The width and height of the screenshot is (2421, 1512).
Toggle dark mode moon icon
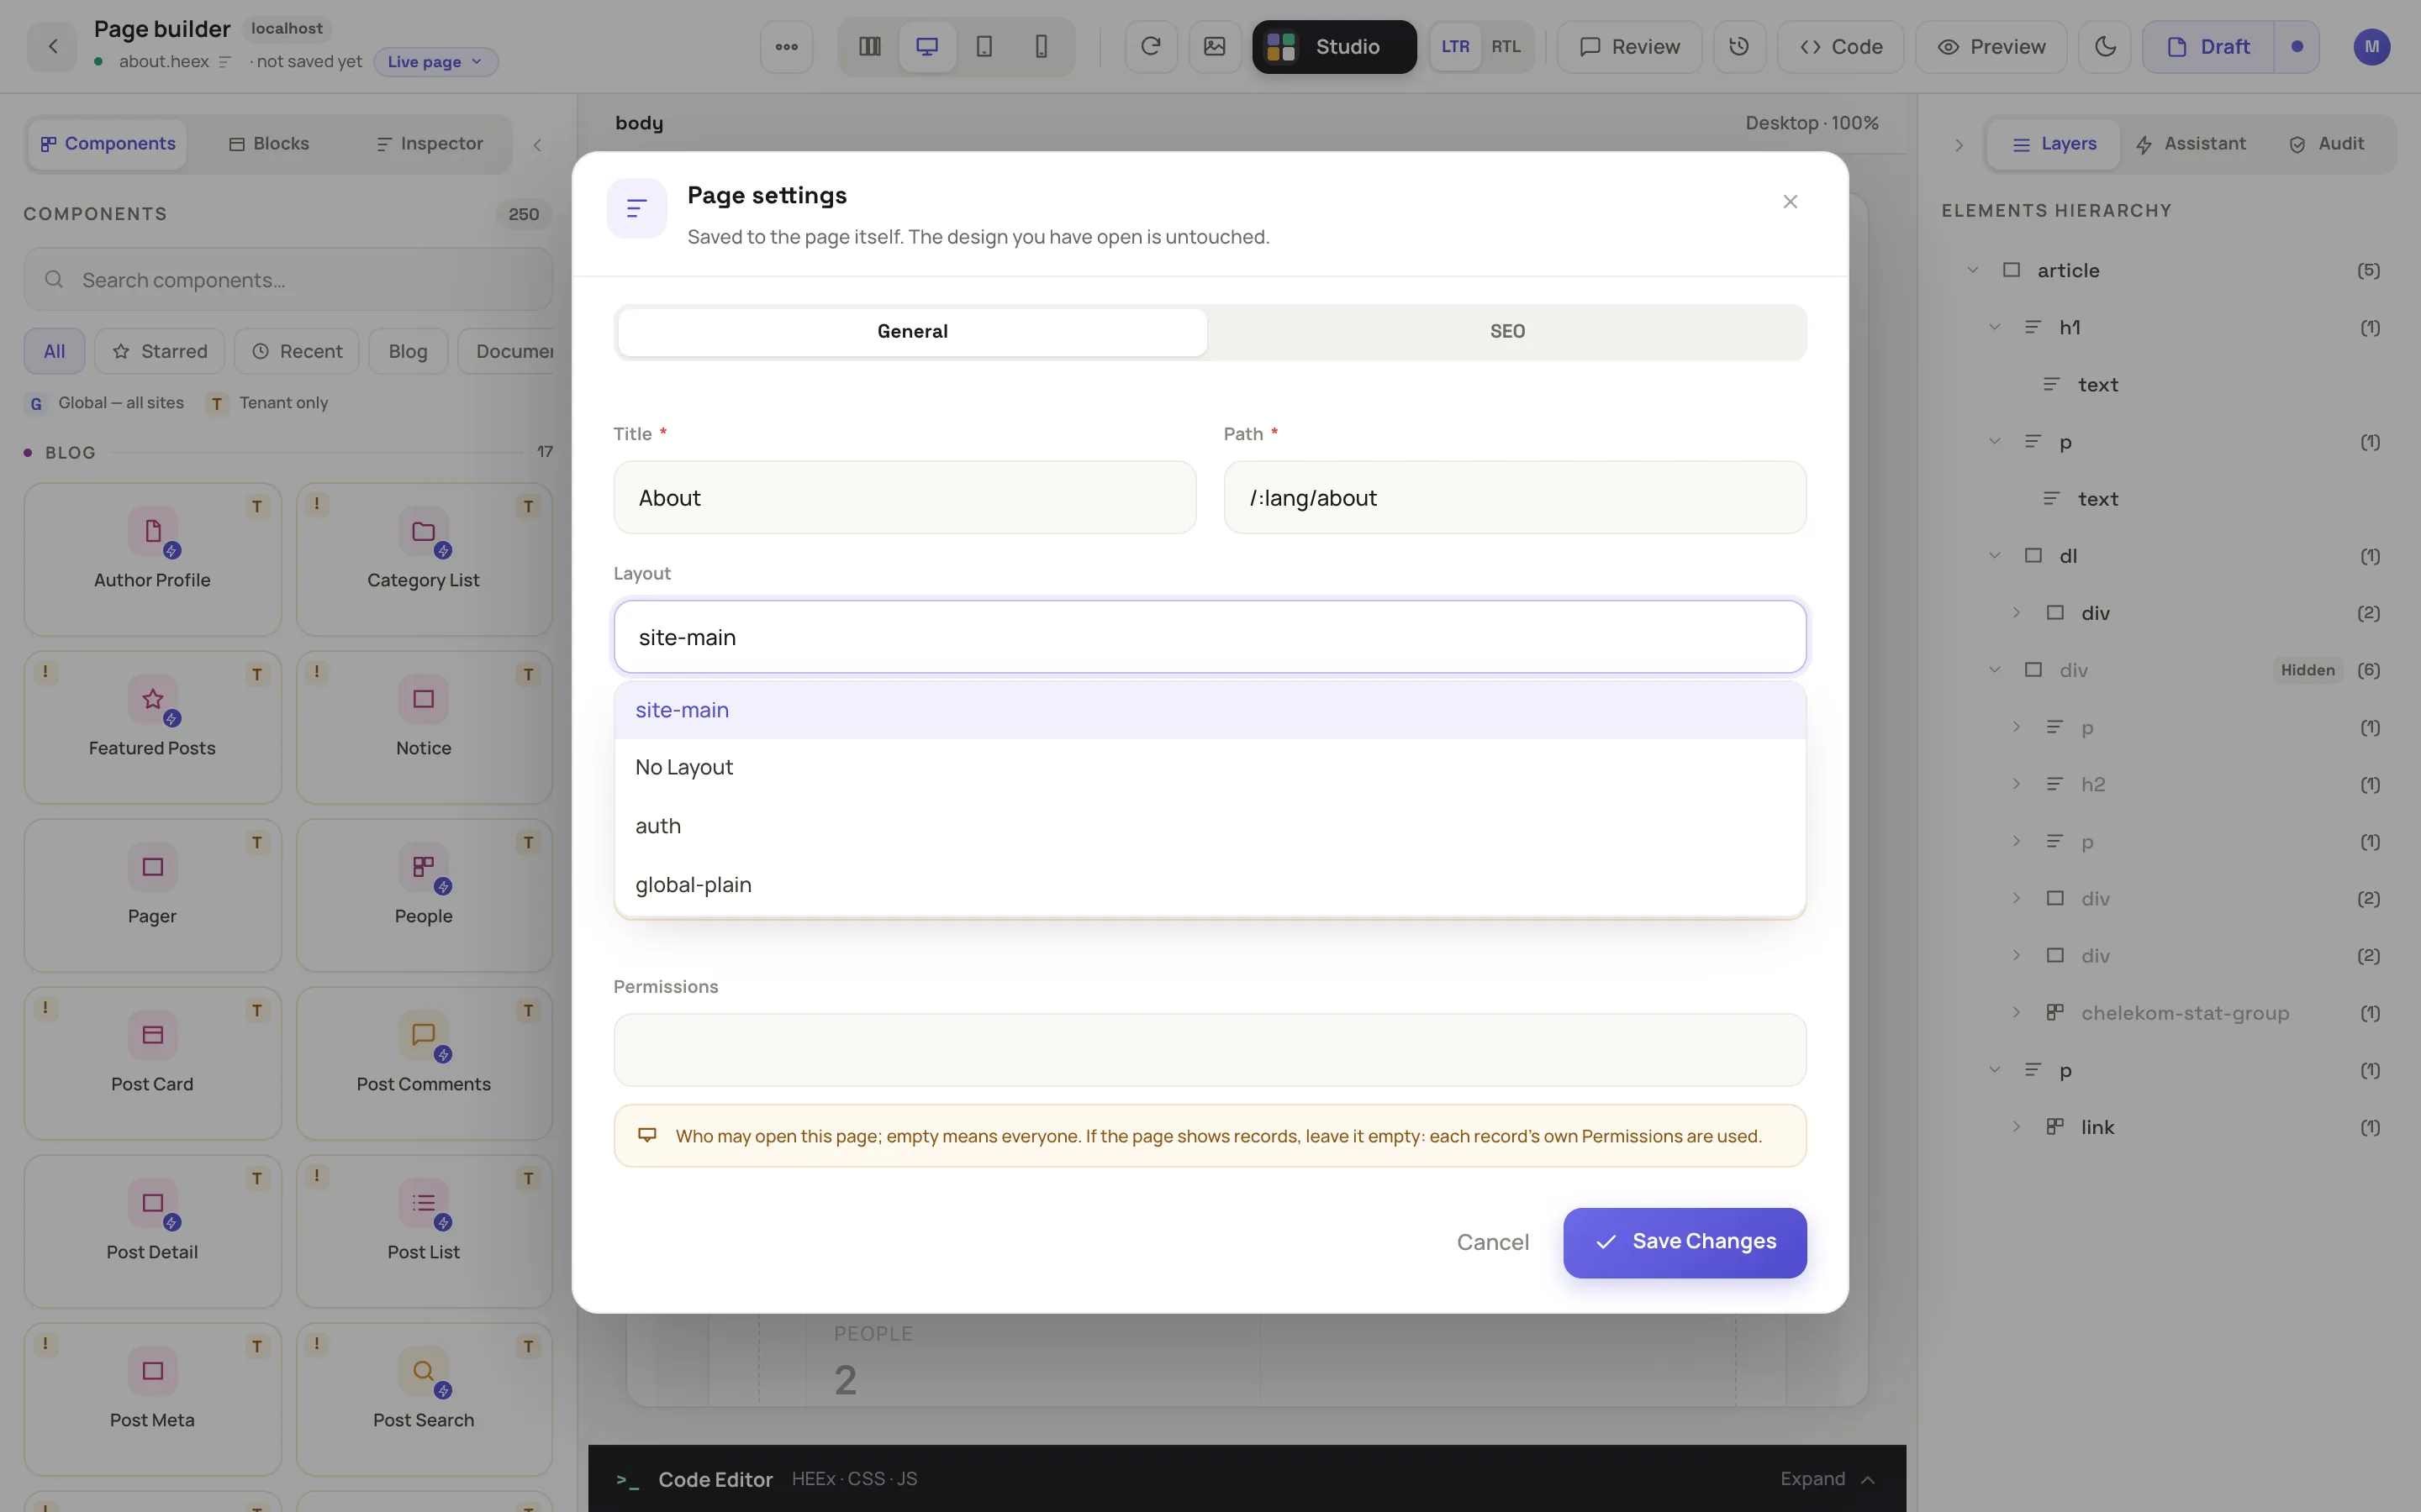pos(2105,47)
